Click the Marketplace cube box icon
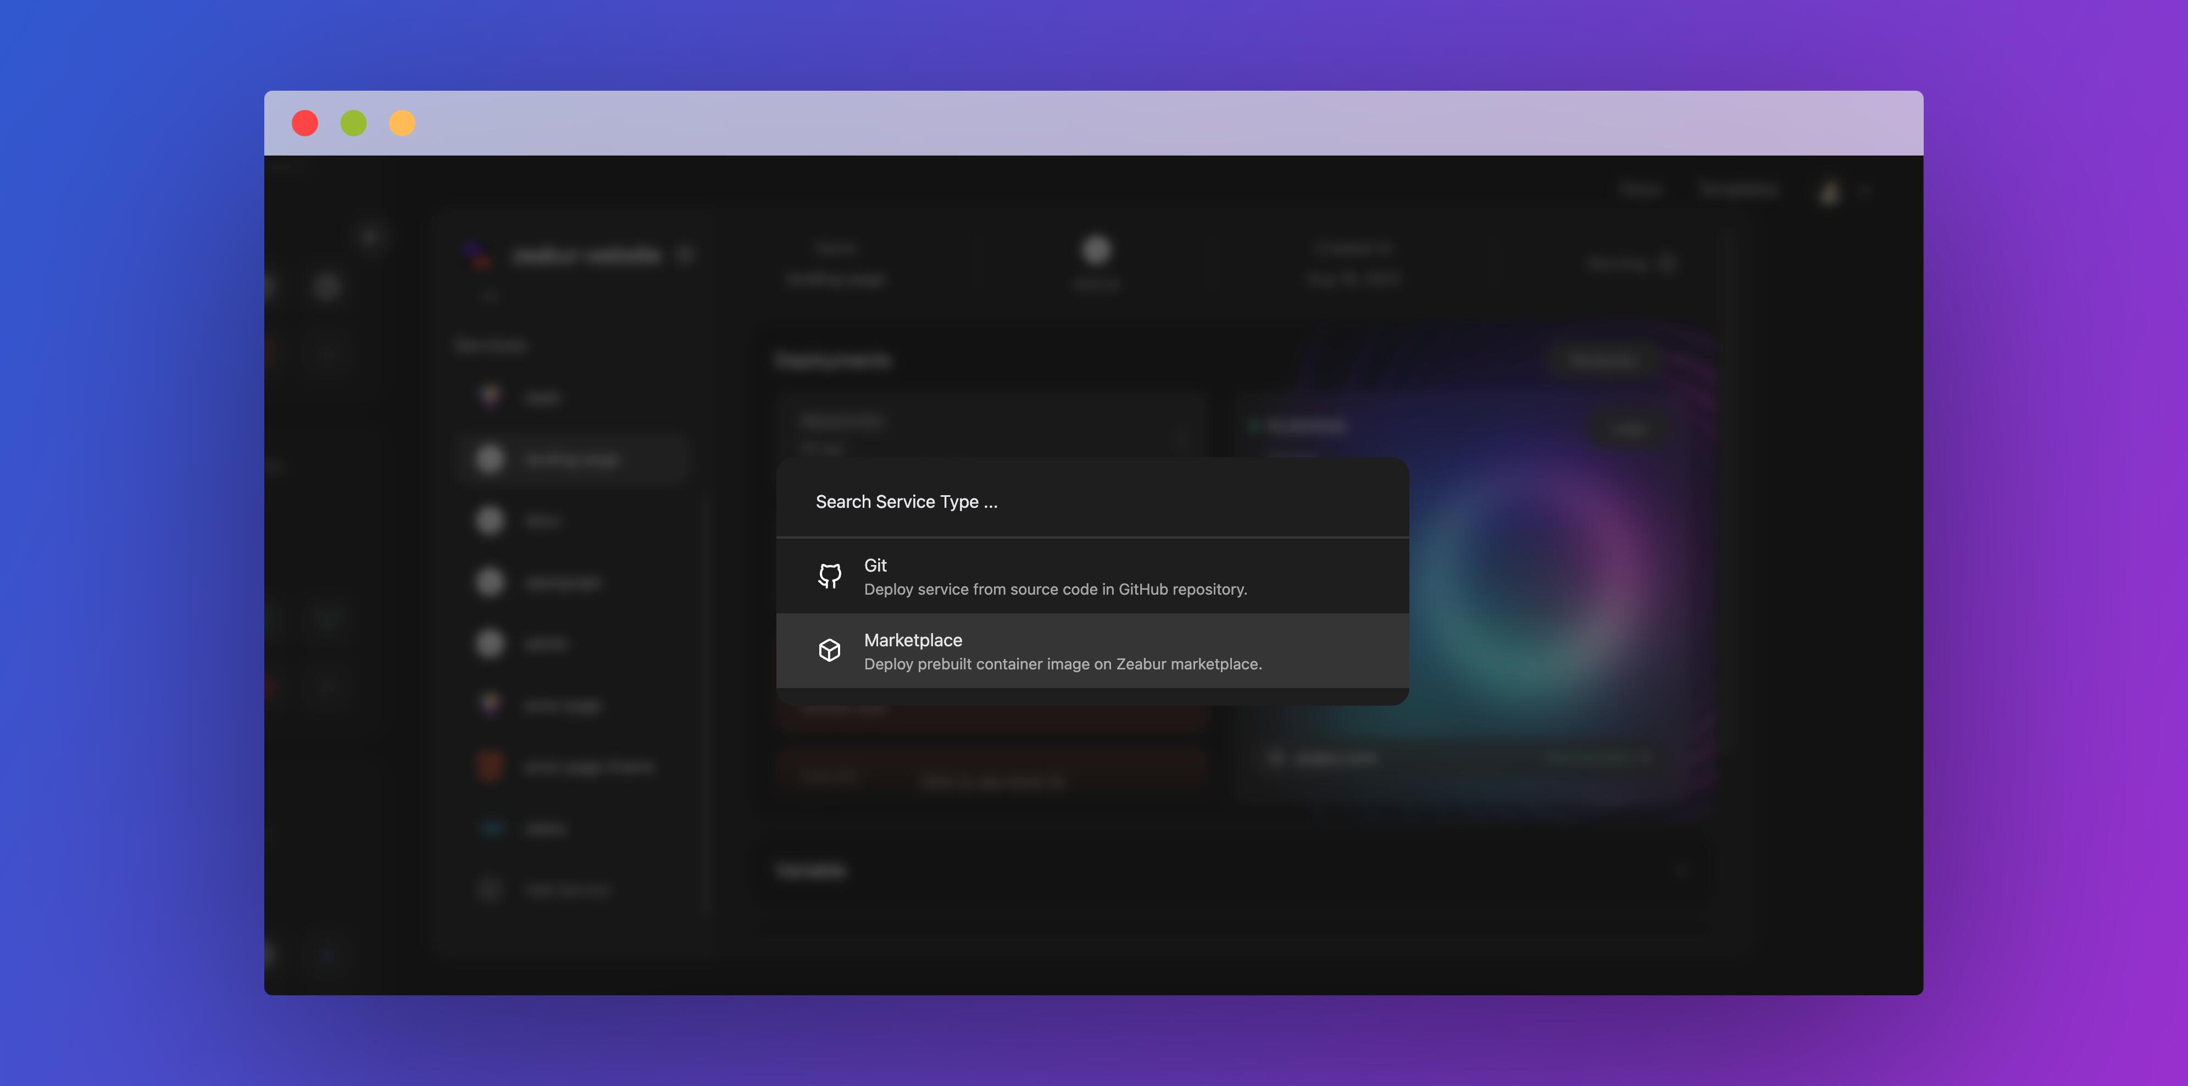Screen dimensions: 2188x1086 pyautogui.click(x=829, y=650)
